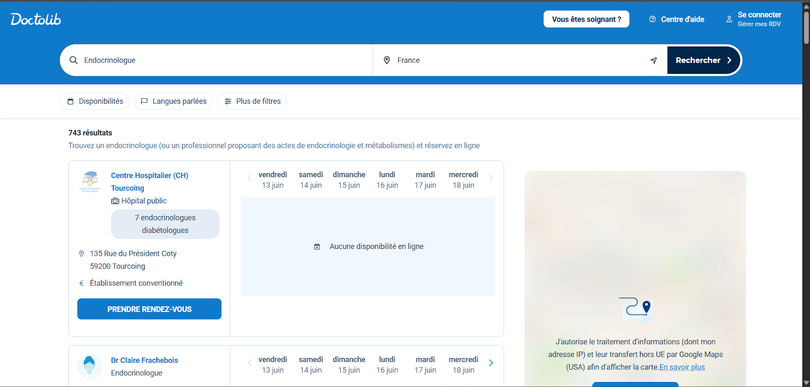Click the address pin icon for Tourcoing

(x=82, y=253)
